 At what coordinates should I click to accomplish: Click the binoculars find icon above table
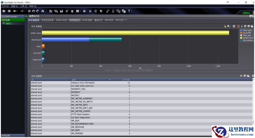[x=241, y=76]
